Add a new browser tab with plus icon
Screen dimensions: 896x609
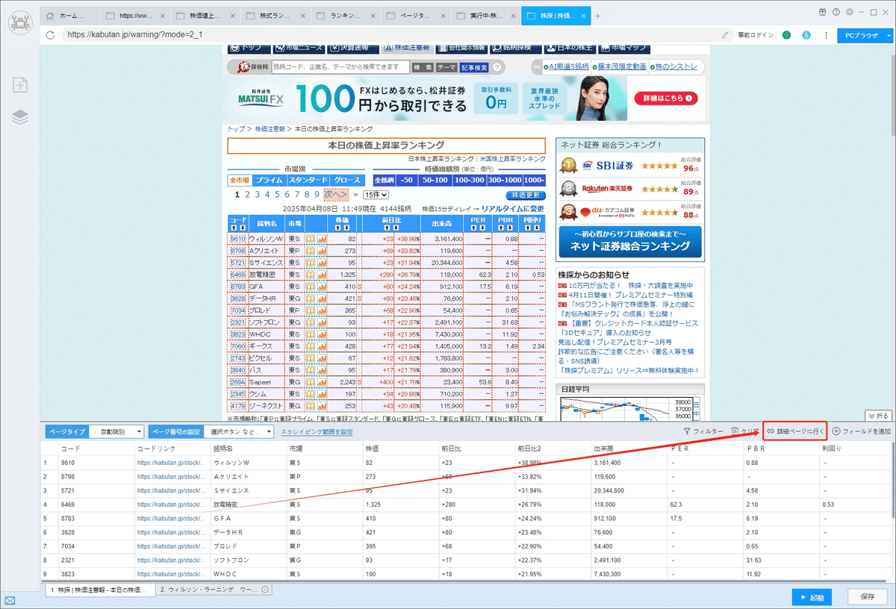coord(597,16)
